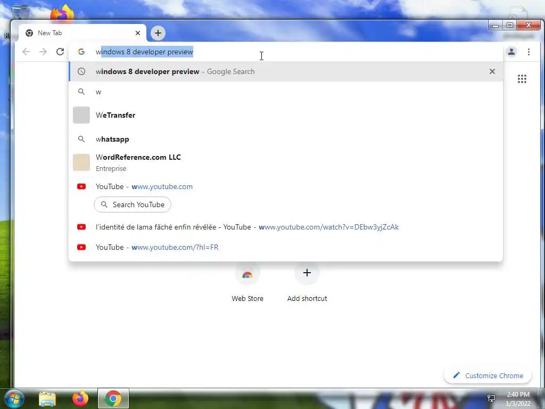Select the New Tab tab
This screenshot has height=409, width=545.
click(82, 33)
